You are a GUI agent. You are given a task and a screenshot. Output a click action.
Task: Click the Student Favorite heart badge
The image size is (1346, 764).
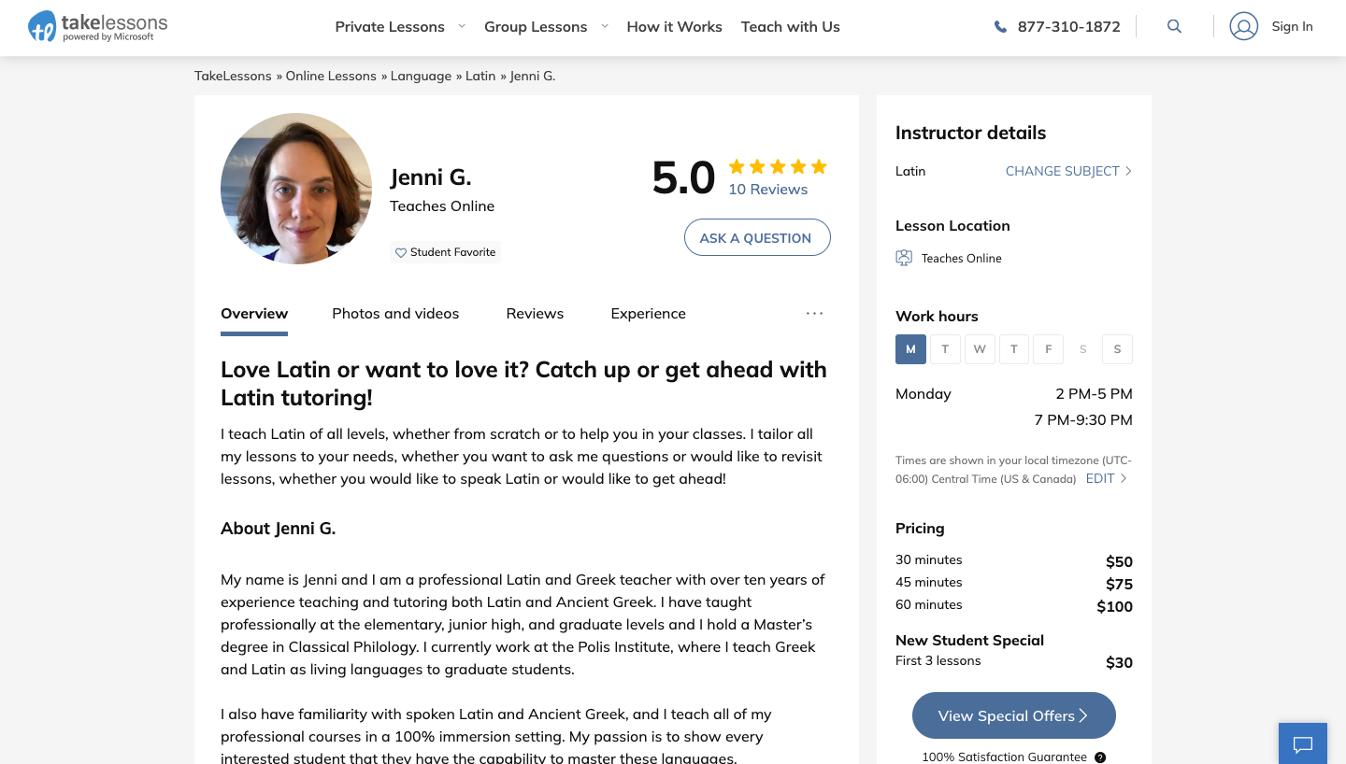pyautogui.click(x=445, y=252)
